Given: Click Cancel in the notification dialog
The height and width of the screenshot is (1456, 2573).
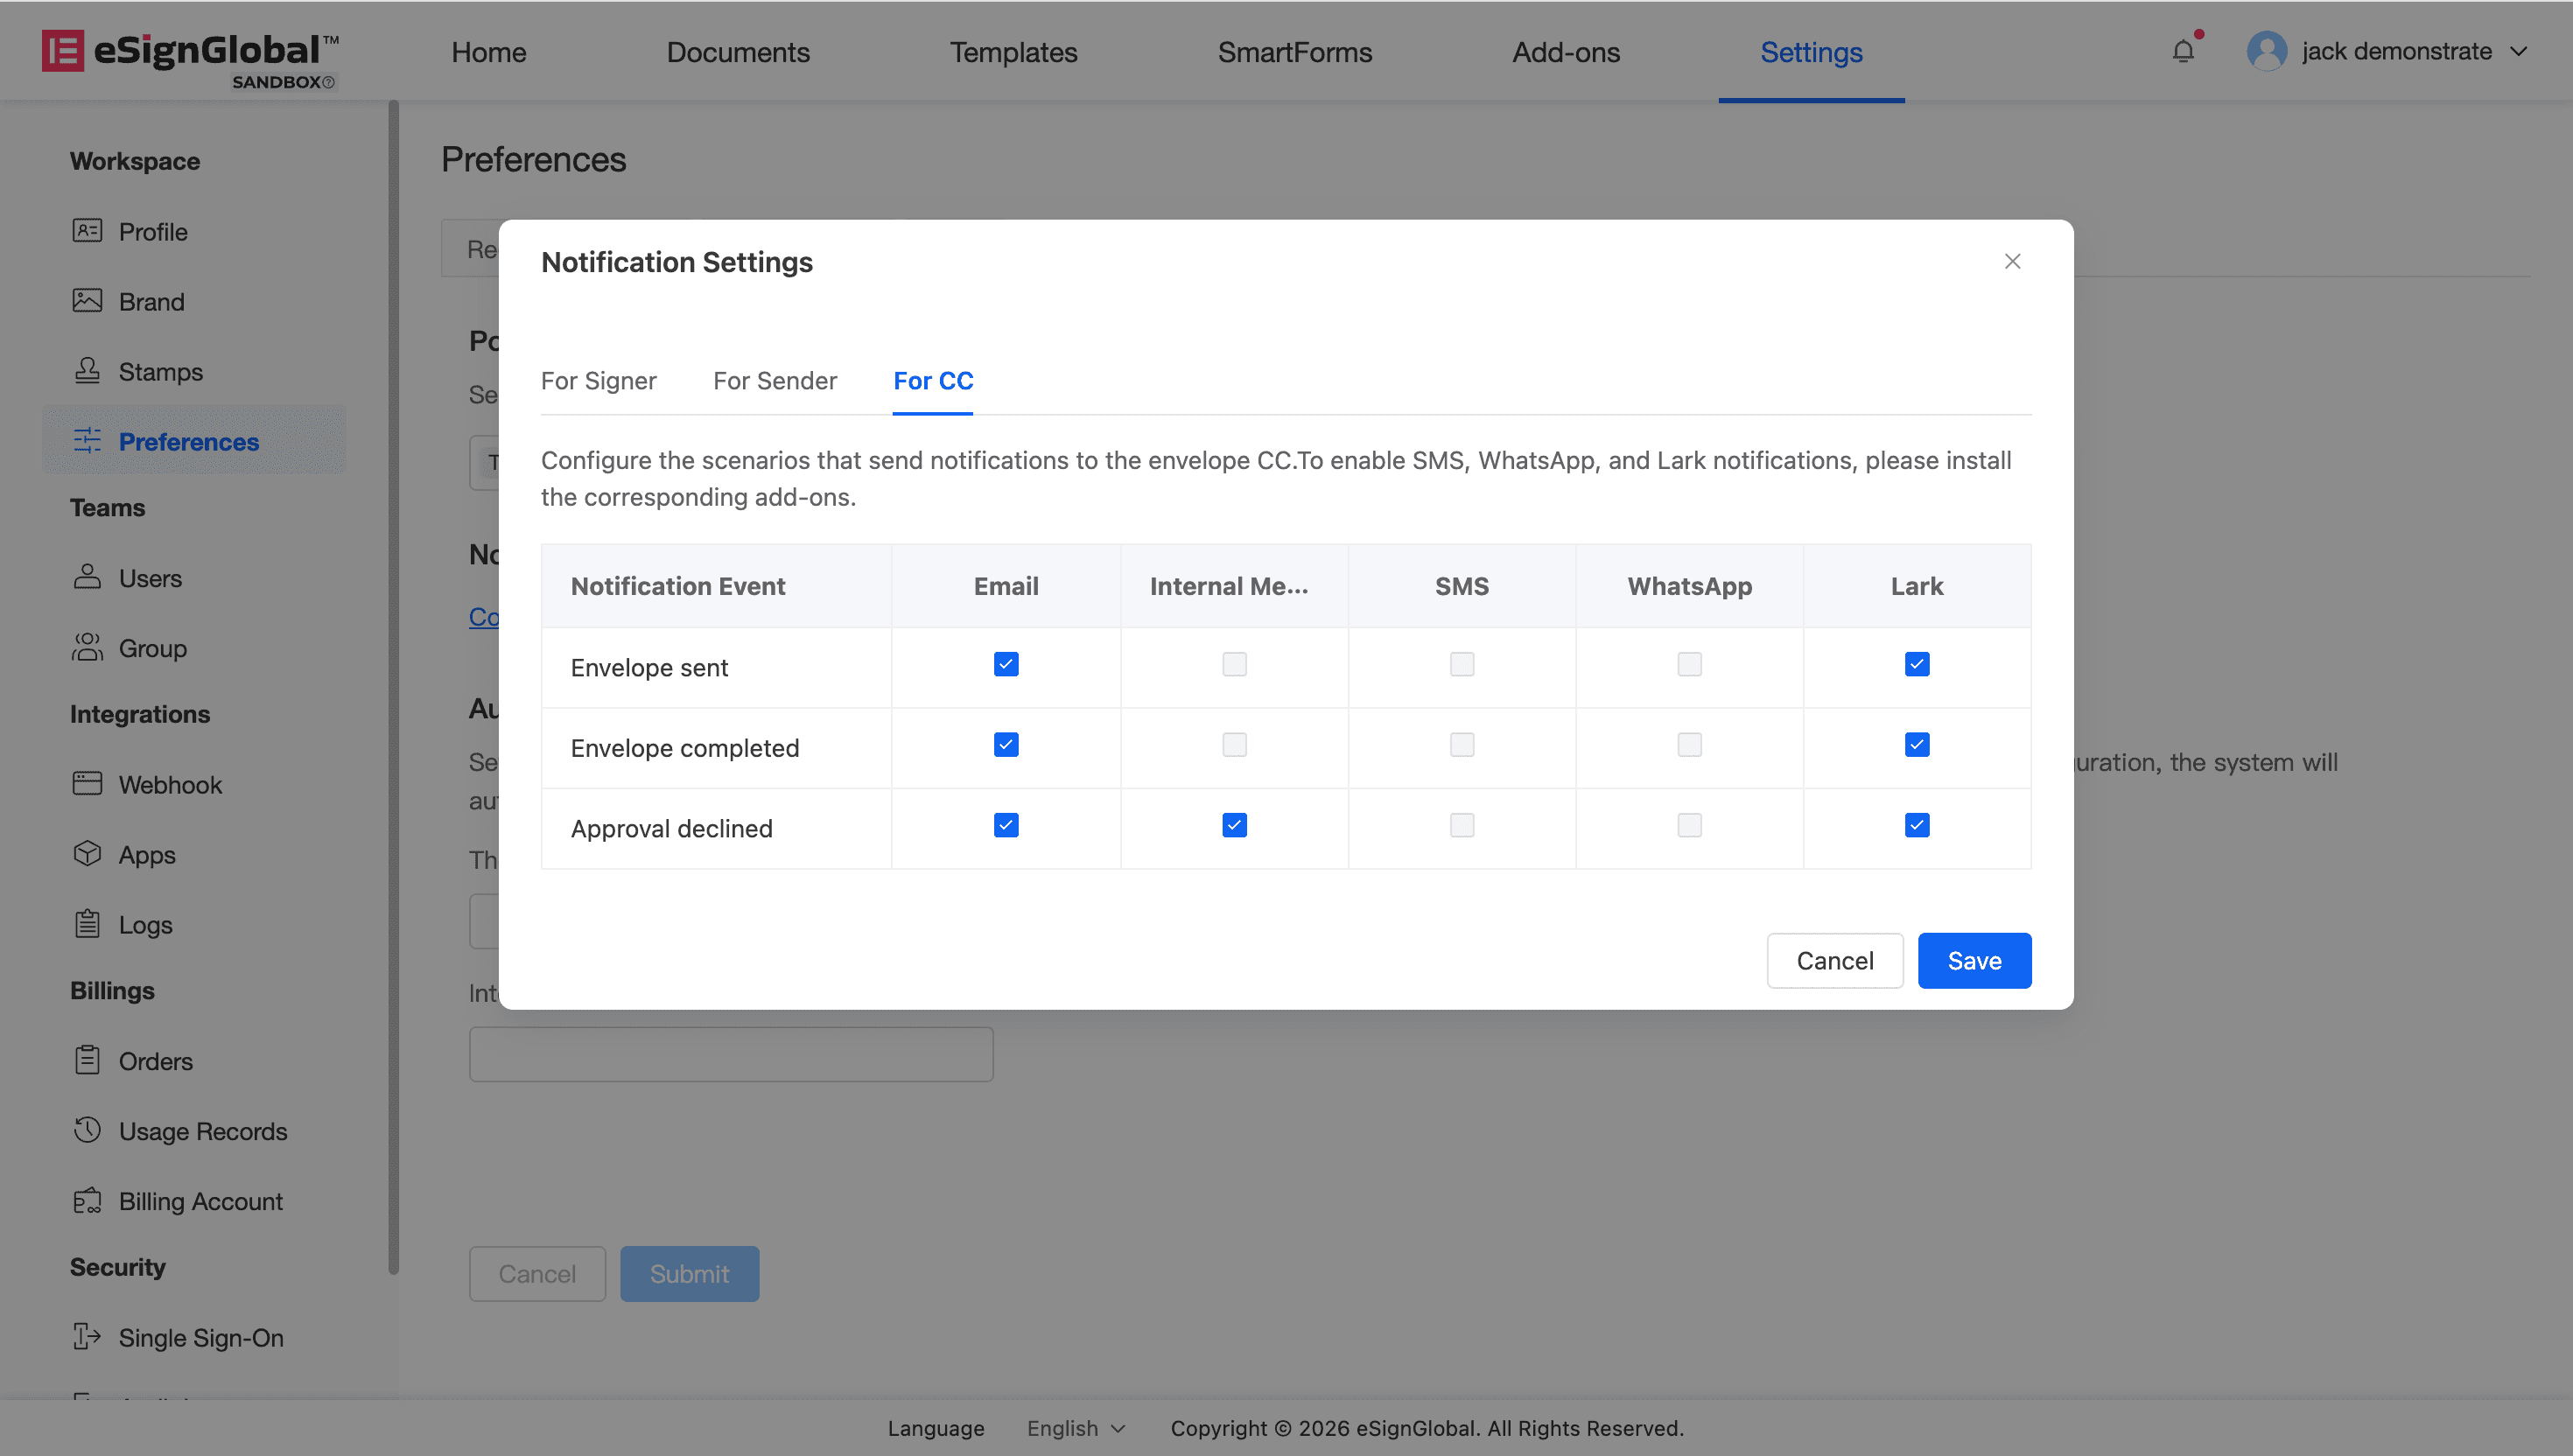Looking at the screenshot, I should pyautogui.click(x=1834, y=961).
